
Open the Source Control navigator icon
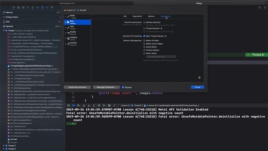18,8
